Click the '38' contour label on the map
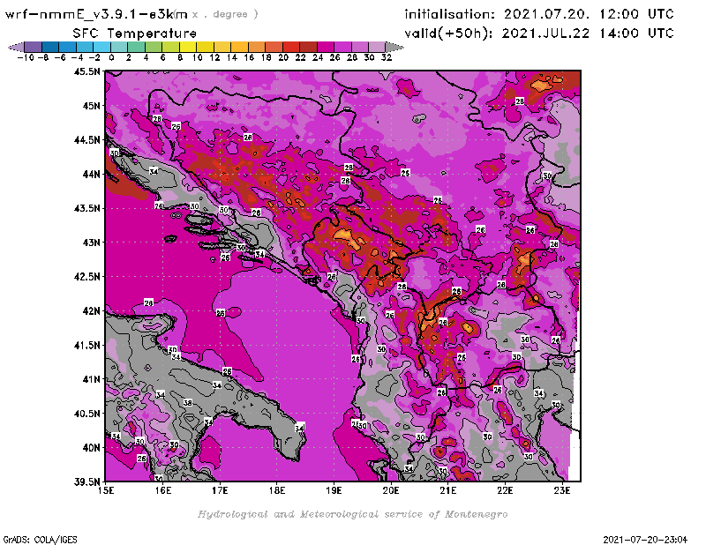 (x=188, y=403)
